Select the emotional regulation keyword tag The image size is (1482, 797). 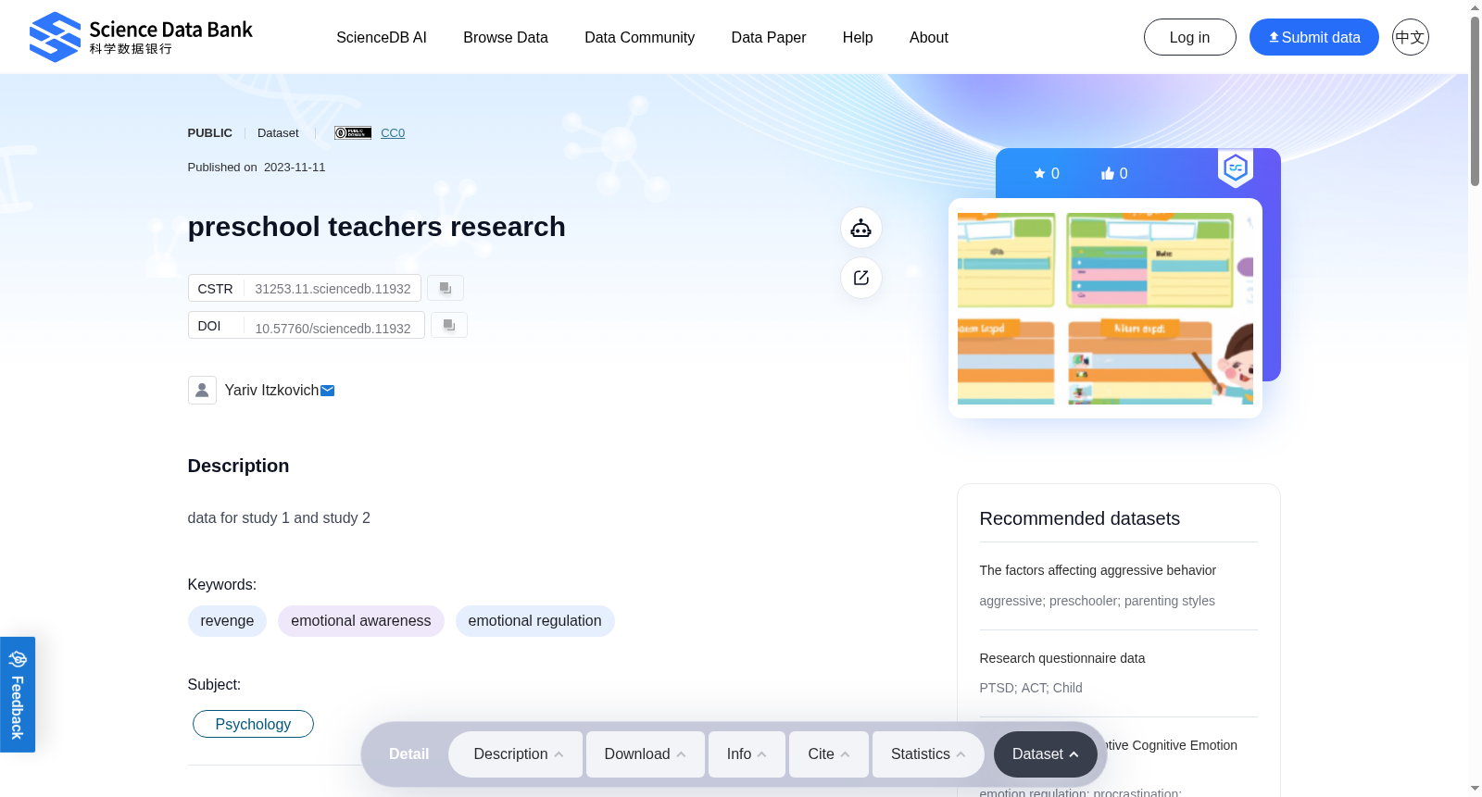pos(535,621)
